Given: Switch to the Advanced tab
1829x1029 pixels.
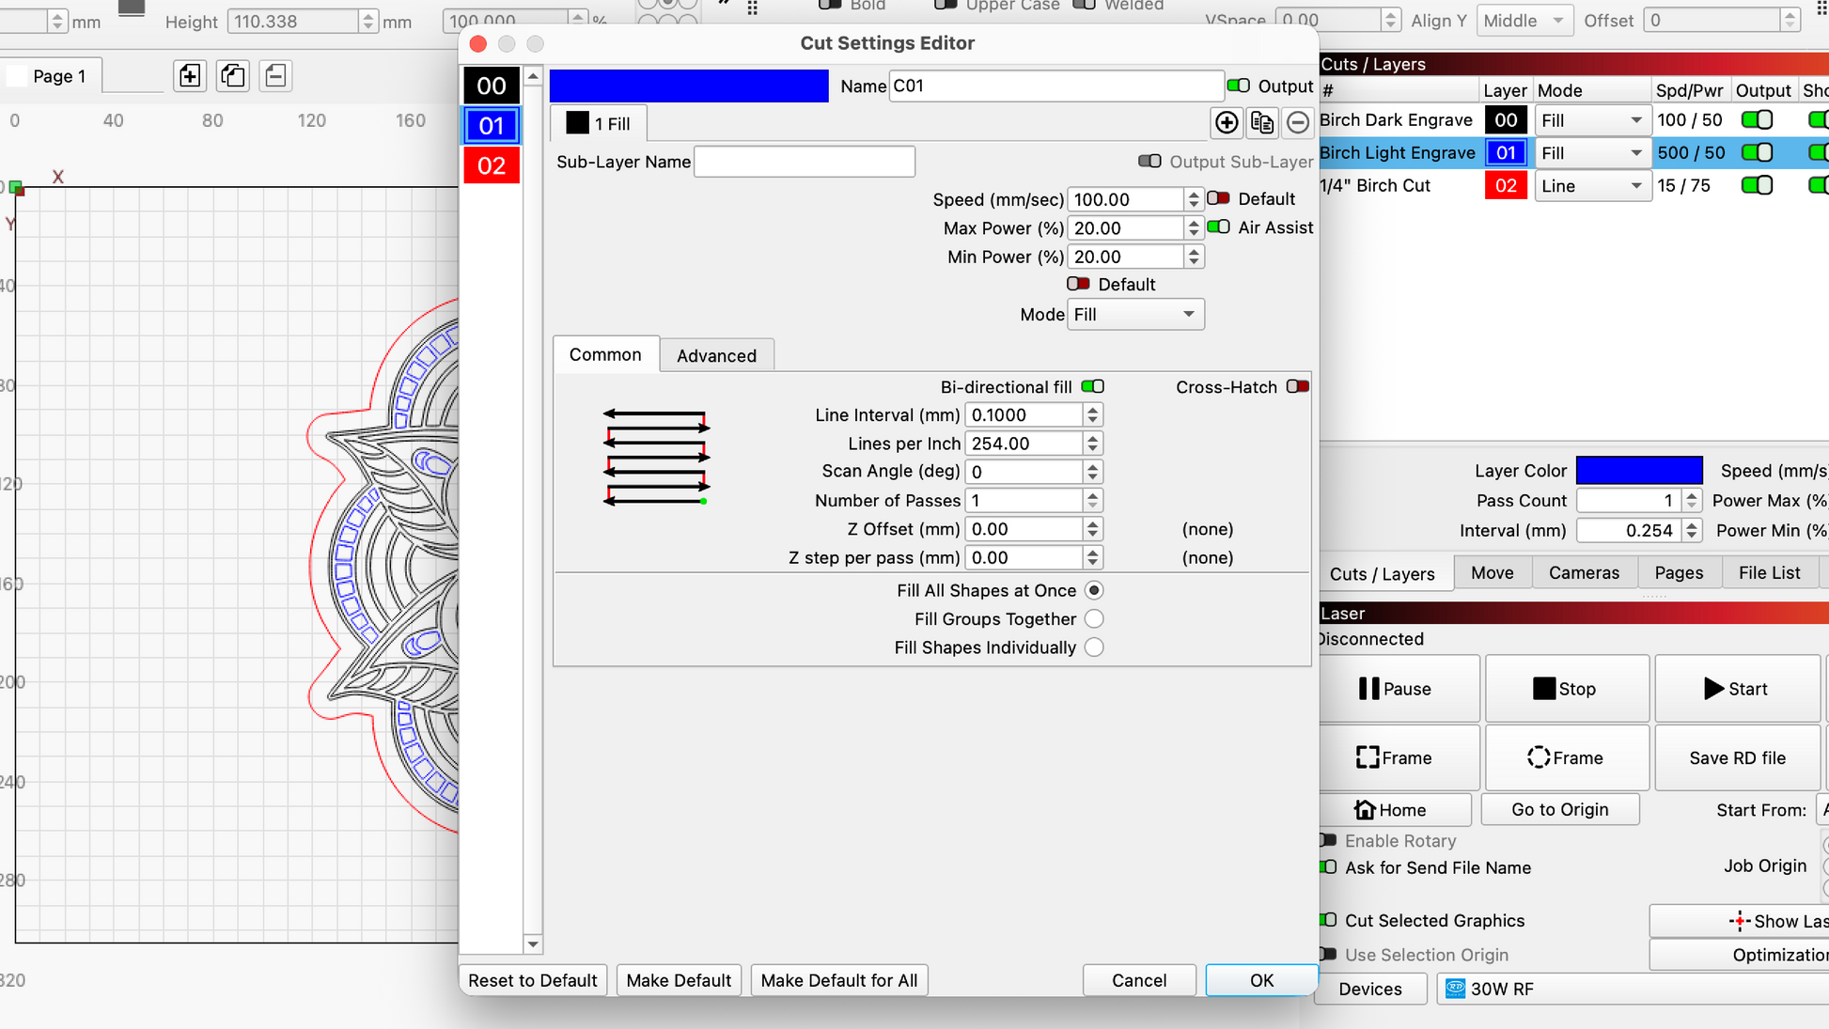Looking at the screenshot, I should click(716, 355).
